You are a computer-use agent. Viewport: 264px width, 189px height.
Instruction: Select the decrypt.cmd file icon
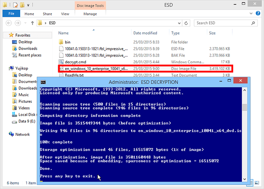61,62
